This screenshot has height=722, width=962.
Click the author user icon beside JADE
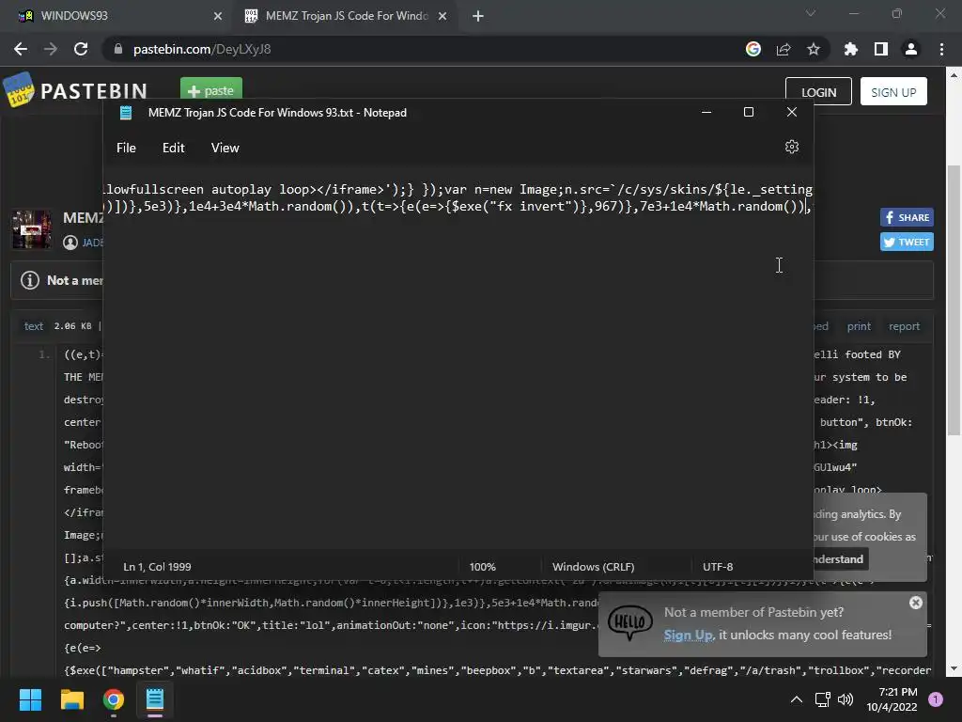click(70, 243)
